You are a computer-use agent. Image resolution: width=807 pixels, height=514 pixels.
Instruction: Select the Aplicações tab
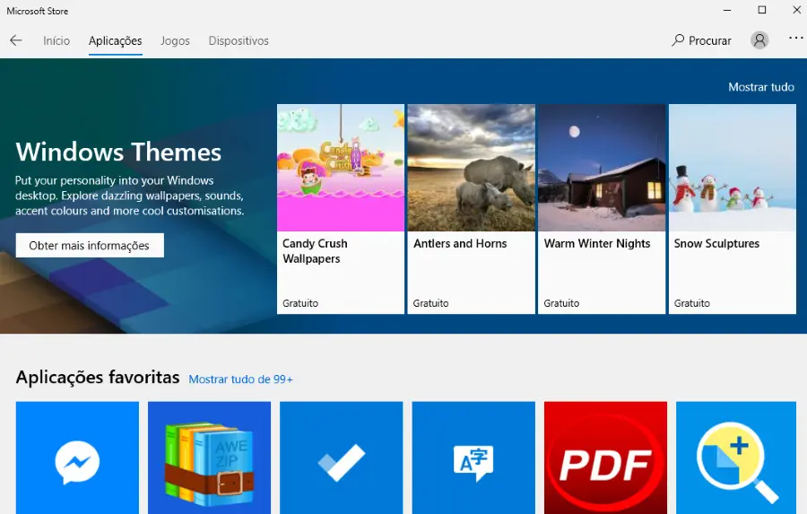pyautogui.click(x=116, y=40)
